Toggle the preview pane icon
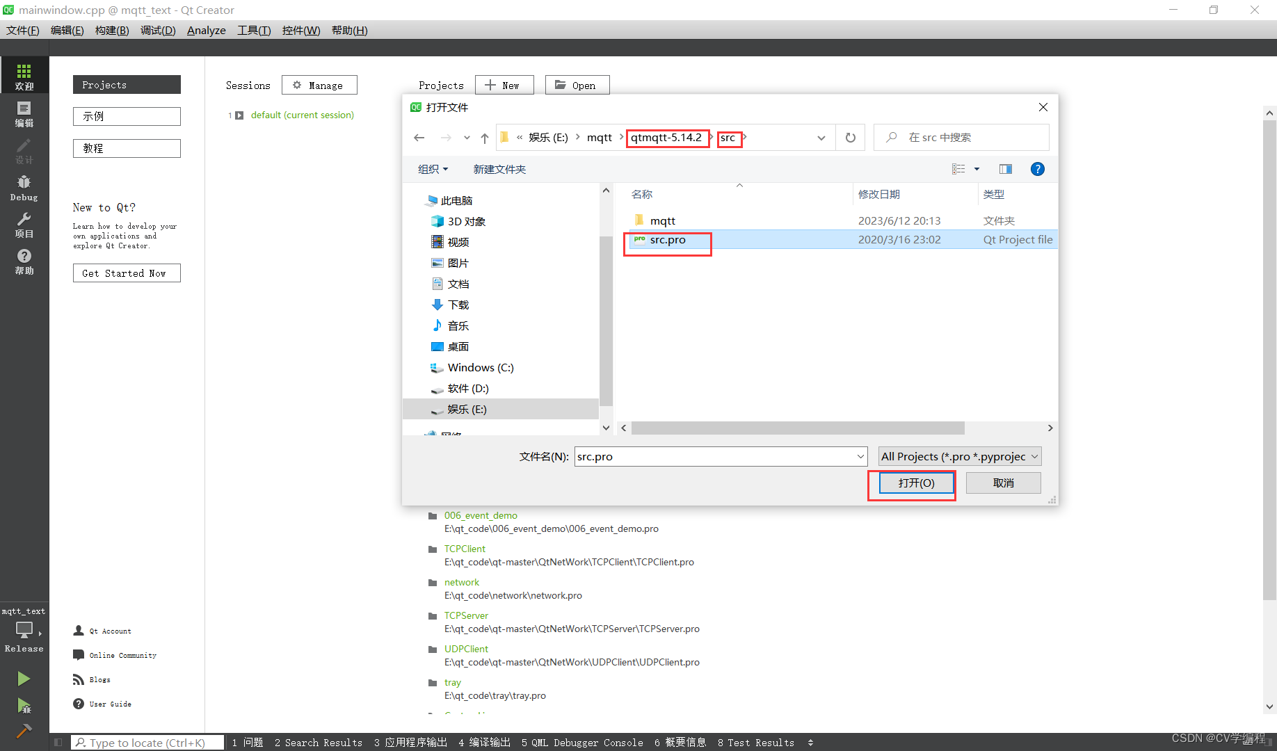Screen dimensions: 1277x751 pos(1006,169)
